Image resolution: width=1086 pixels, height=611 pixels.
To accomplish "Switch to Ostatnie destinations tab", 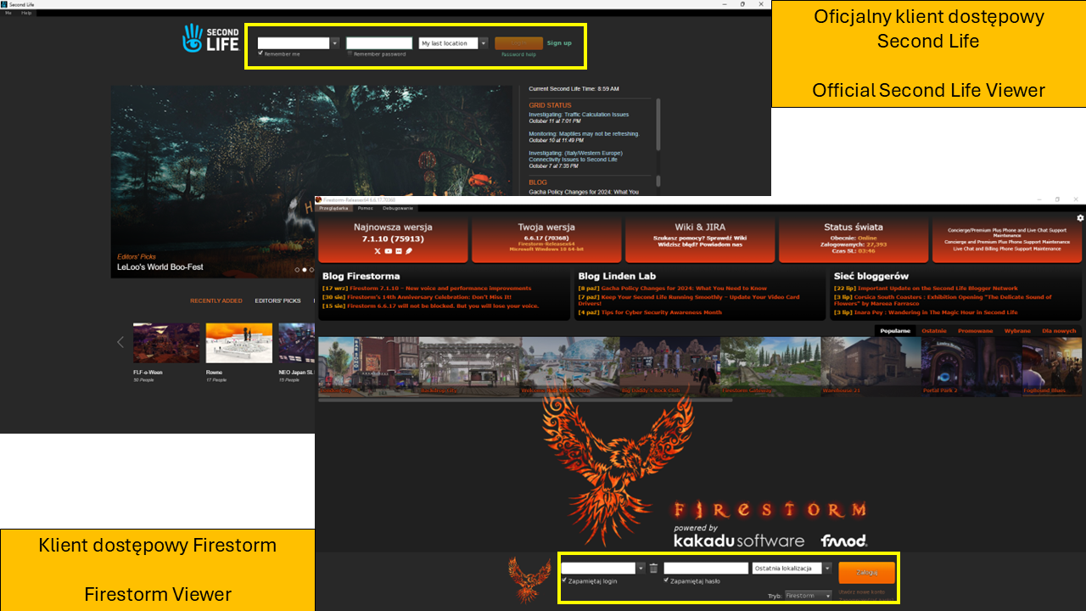I will point(934,331).
